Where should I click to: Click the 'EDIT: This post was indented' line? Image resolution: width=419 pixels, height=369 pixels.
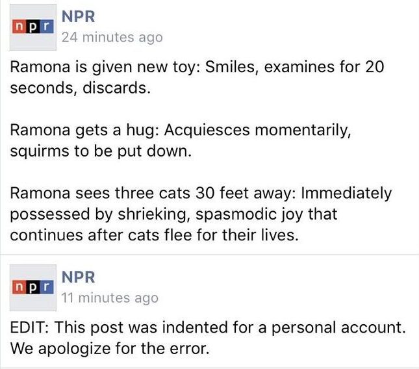[208, 327]
